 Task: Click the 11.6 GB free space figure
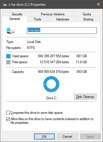coord(81,62)
